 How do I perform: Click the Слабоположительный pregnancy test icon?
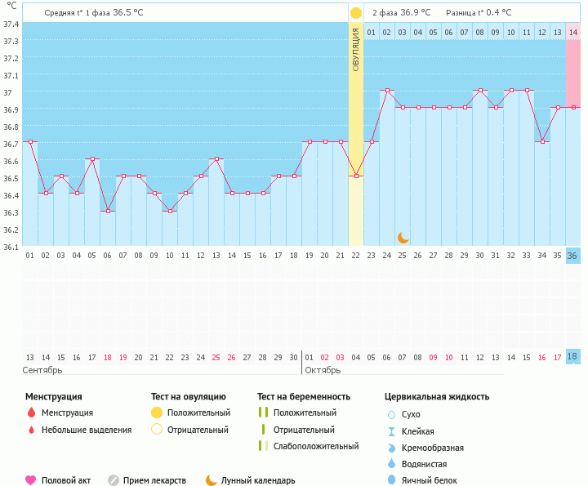click(x=263, y=446)
